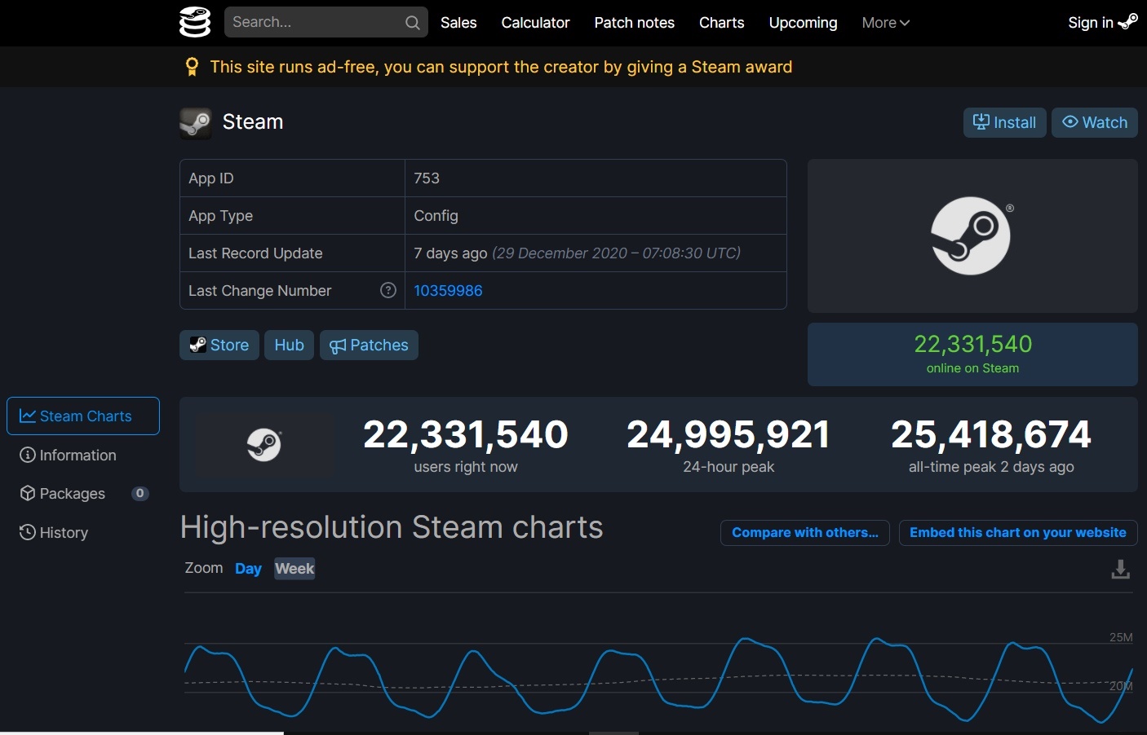Image resolution: width=1147 pixels, height=735 pixels.
Task: Click the Steam app icon beside title
Action: [196, 123]
